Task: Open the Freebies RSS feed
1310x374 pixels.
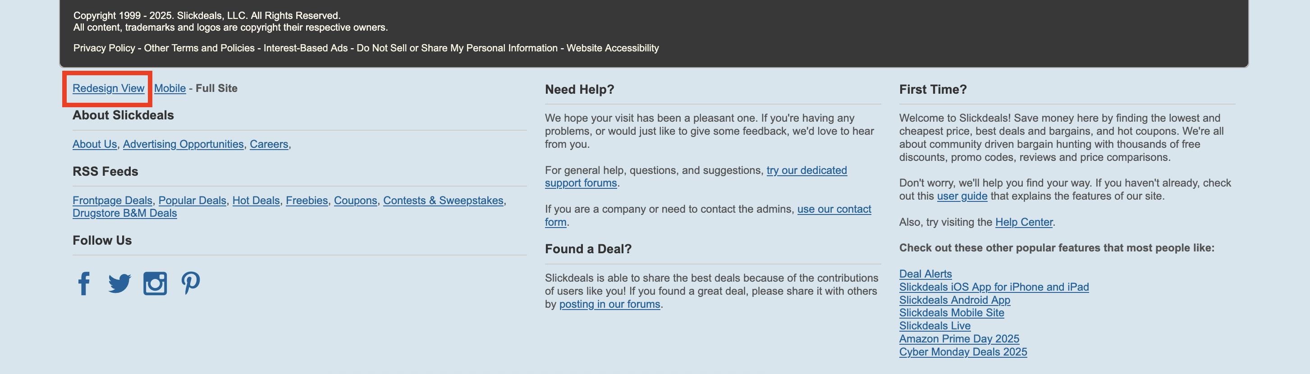Action: click(x=307, y=201)
